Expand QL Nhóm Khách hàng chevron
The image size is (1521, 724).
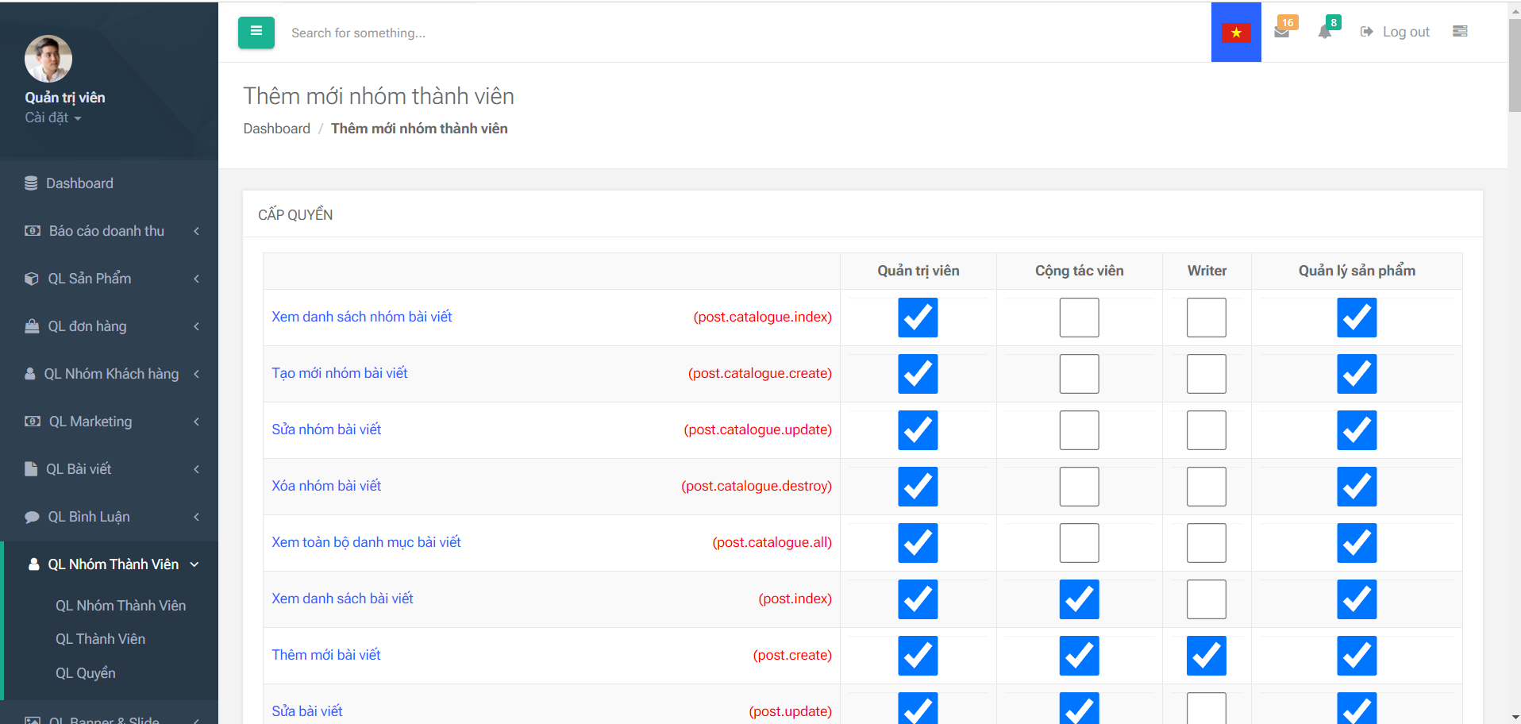pos(196,374)
